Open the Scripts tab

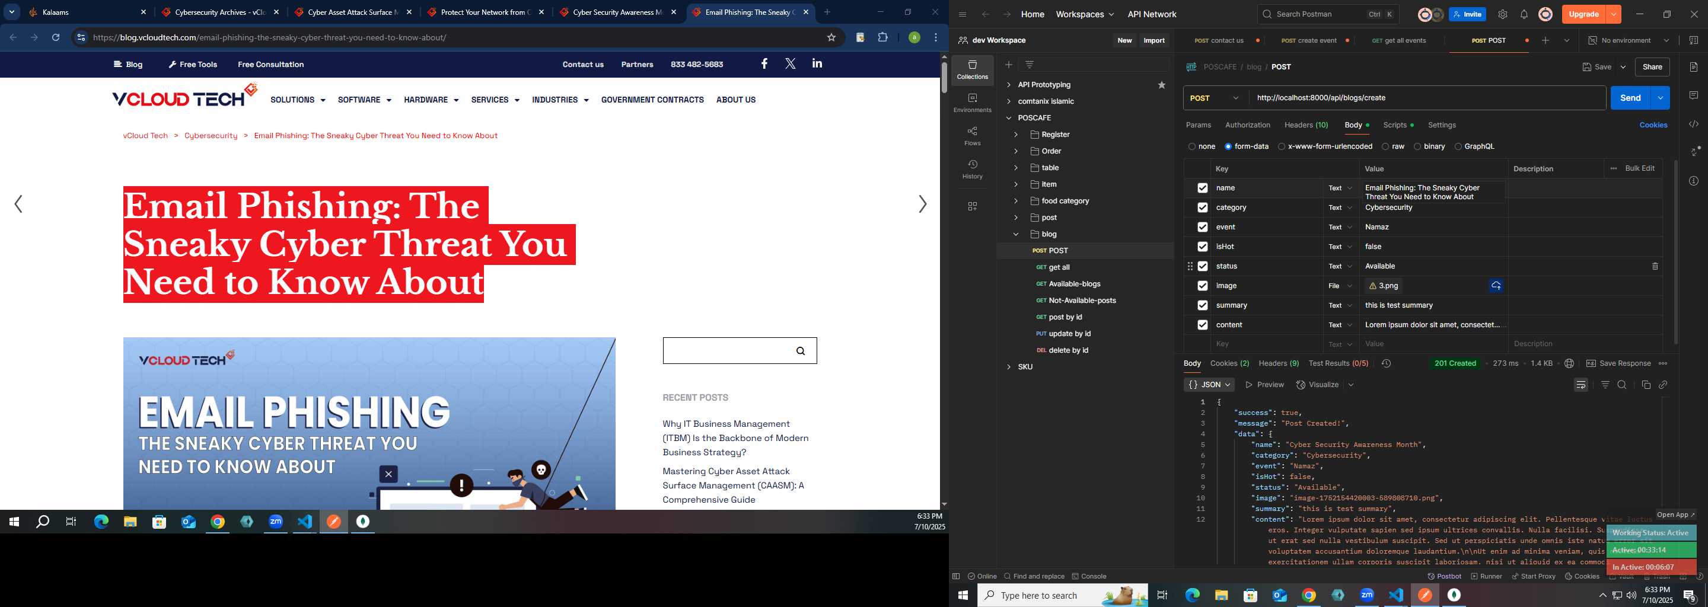point(1398,125)
